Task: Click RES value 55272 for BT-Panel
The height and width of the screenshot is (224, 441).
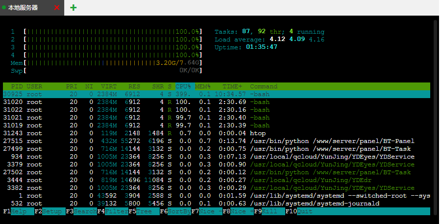Action: pyautogui.click(x=130, y=141)
